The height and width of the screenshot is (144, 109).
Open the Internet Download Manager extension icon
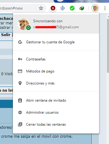[82, 8]
